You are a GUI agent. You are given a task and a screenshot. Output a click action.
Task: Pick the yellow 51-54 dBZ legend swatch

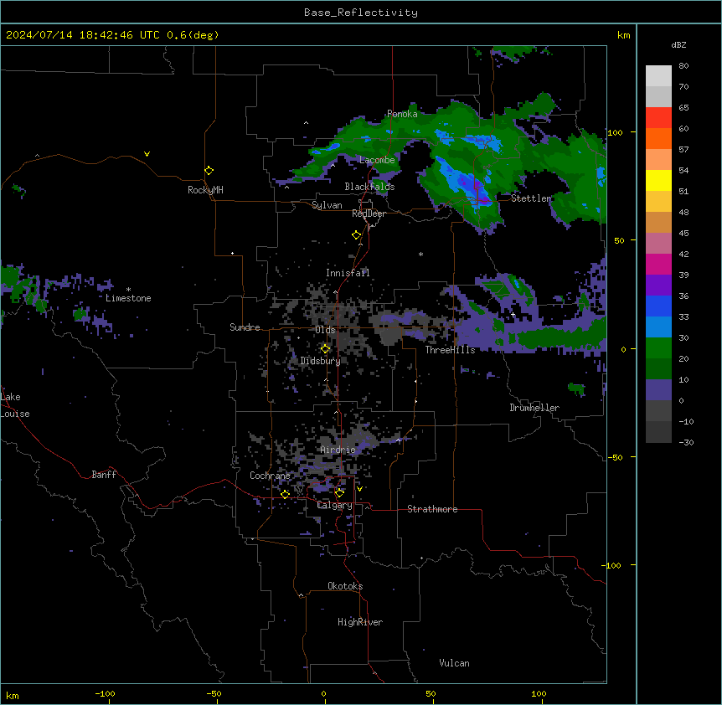(x=658, y=180)
